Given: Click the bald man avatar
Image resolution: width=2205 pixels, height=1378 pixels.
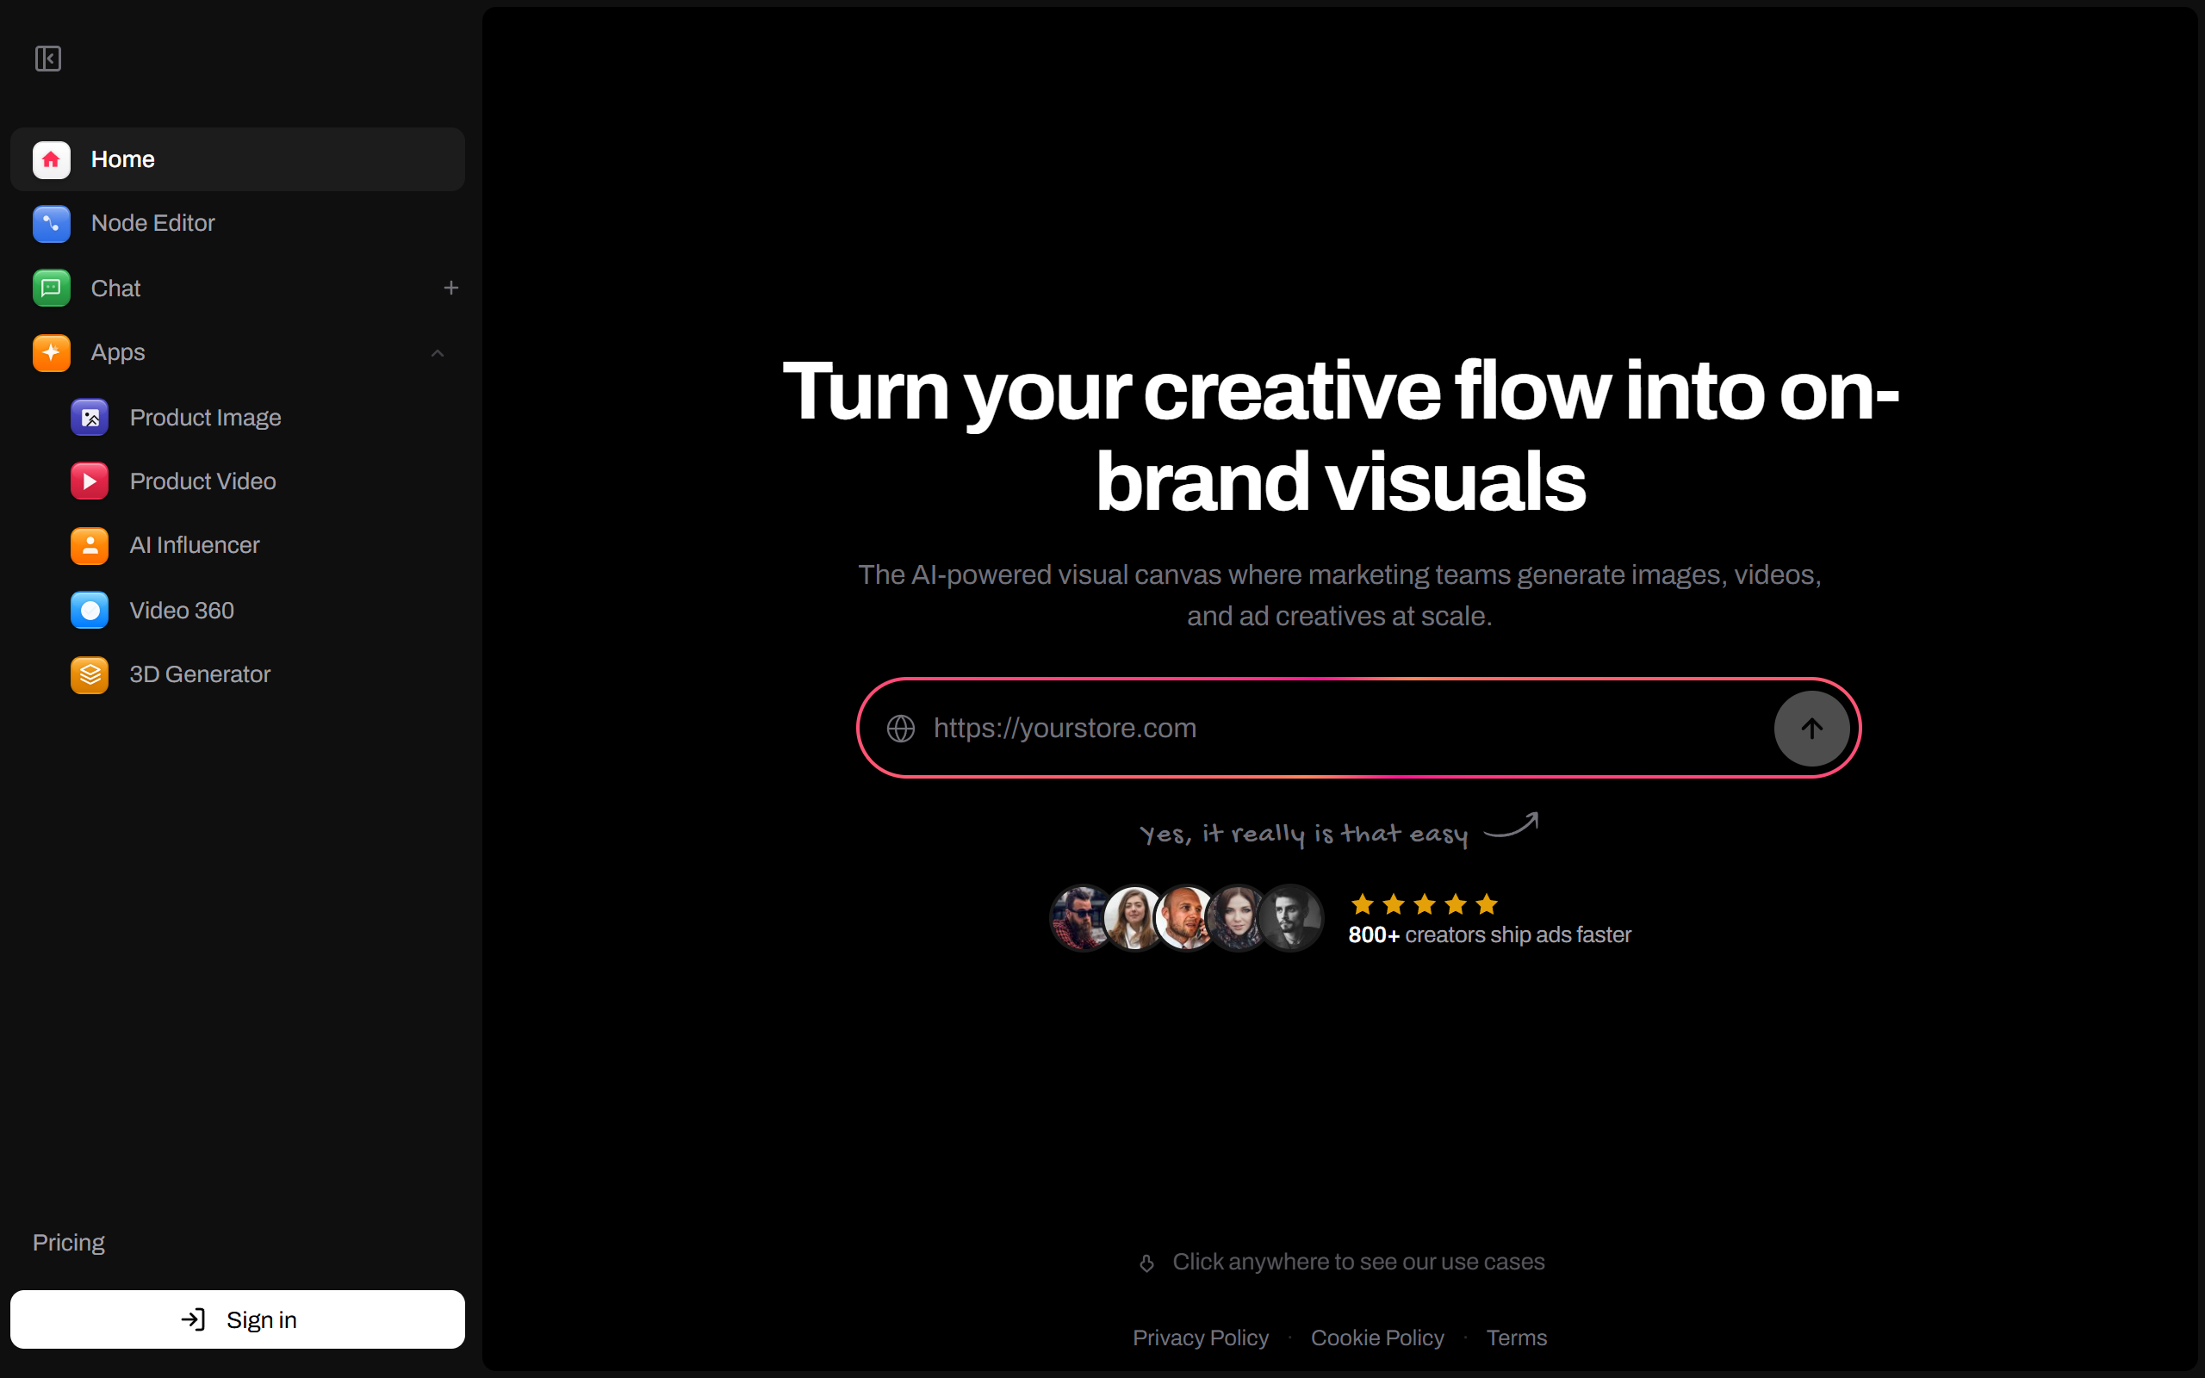Looking at the screenshot, I should tap(1184, 918).
